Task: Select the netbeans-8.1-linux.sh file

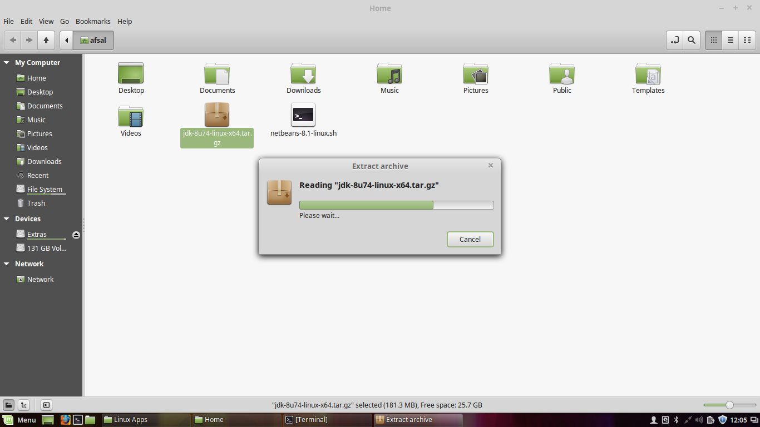Action: (303, 120)
